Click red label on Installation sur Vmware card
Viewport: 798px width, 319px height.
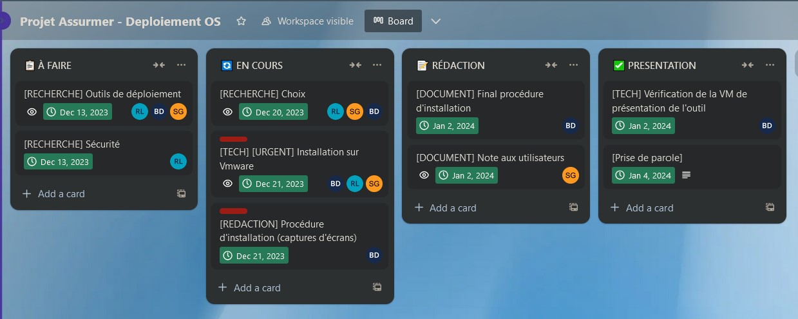coord(233,139)
